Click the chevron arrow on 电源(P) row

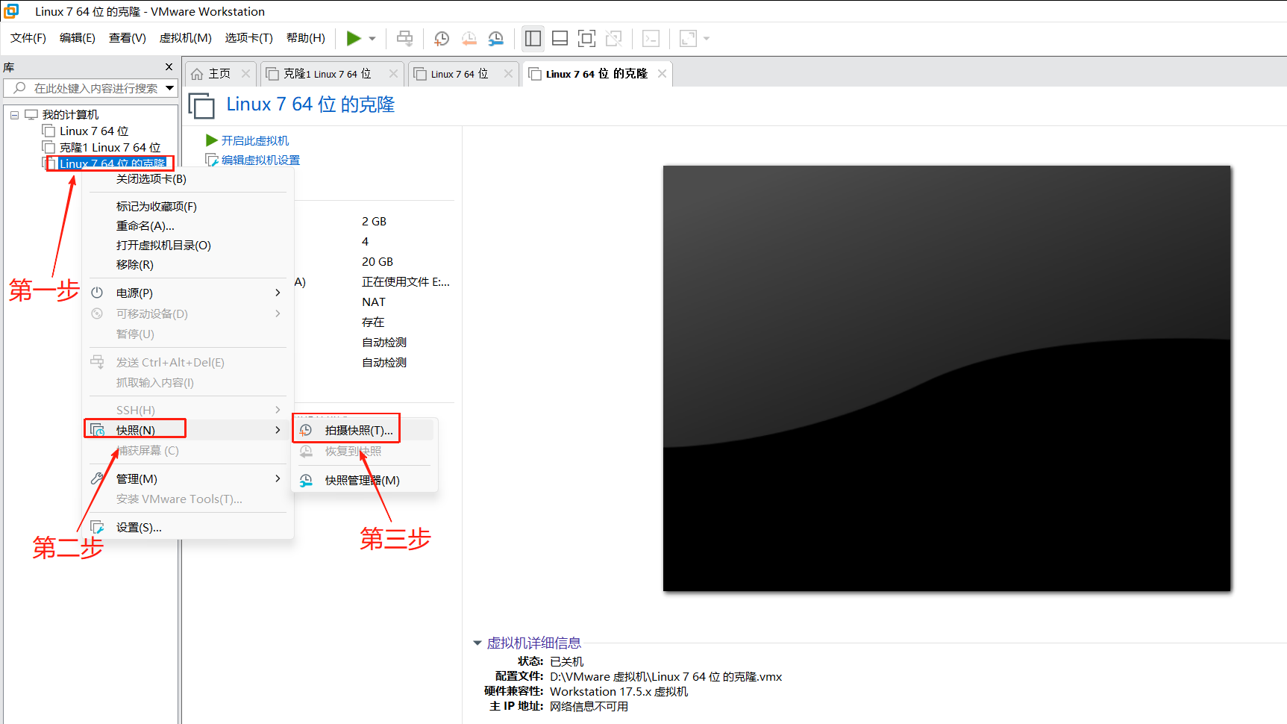(x=278, y=293)
